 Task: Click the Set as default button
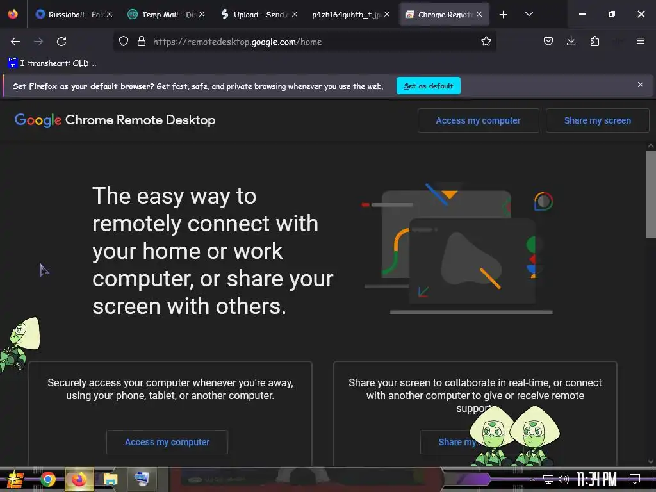click(429, 86)
